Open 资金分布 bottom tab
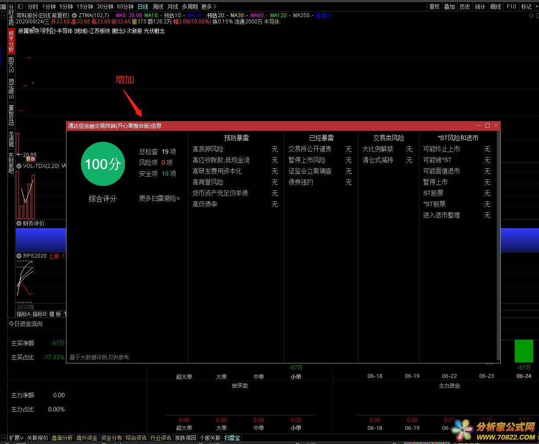This screenshot has width=539, height=444. point(111,438)
